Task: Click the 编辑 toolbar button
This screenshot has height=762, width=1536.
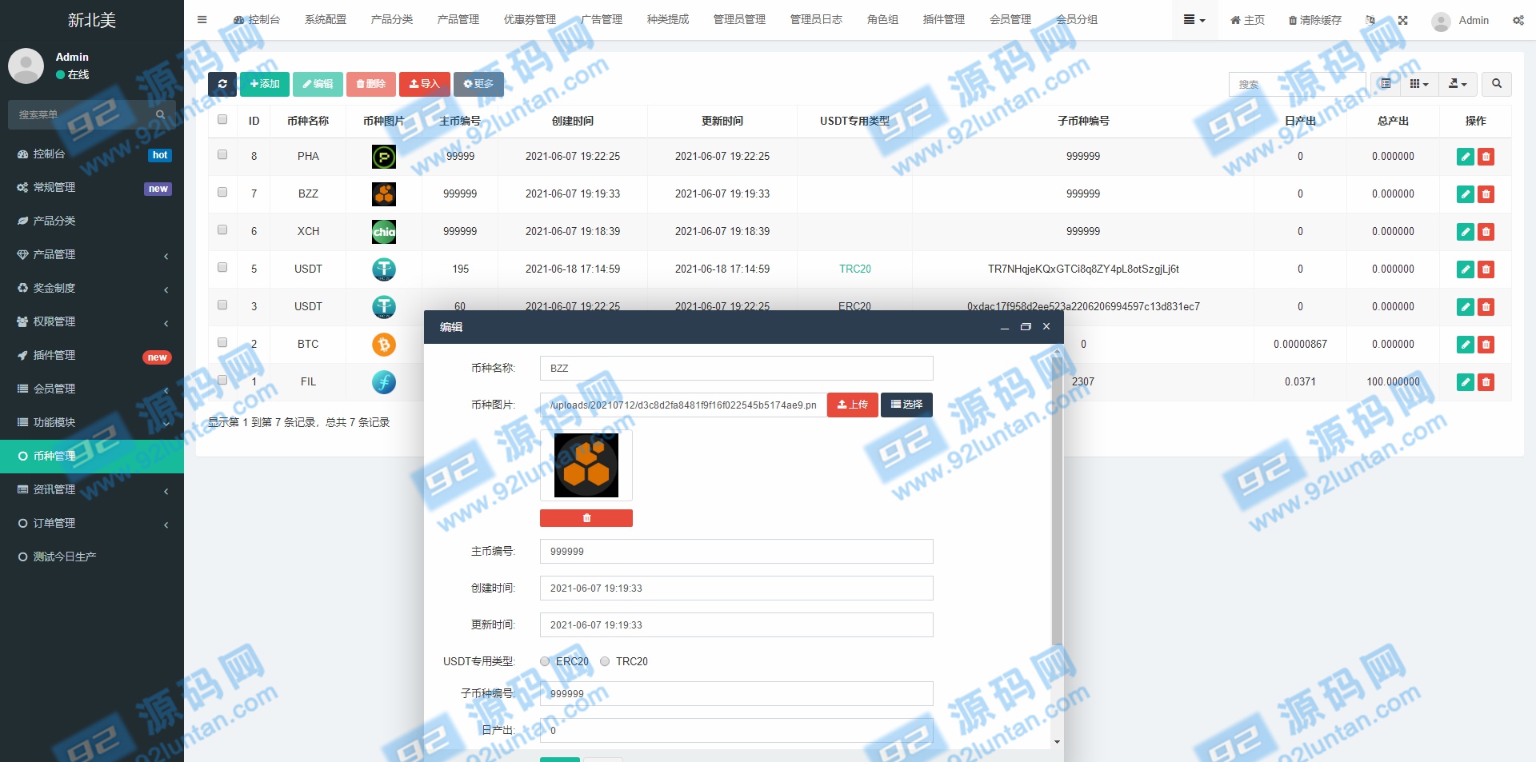Action: click(318, 84)
